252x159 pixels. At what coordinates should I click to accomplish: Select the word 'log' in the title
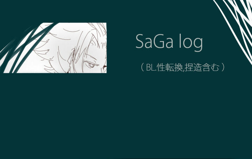191,42
